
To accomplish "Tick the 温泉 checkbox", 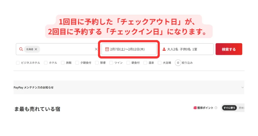I will [x=145, y=63].
